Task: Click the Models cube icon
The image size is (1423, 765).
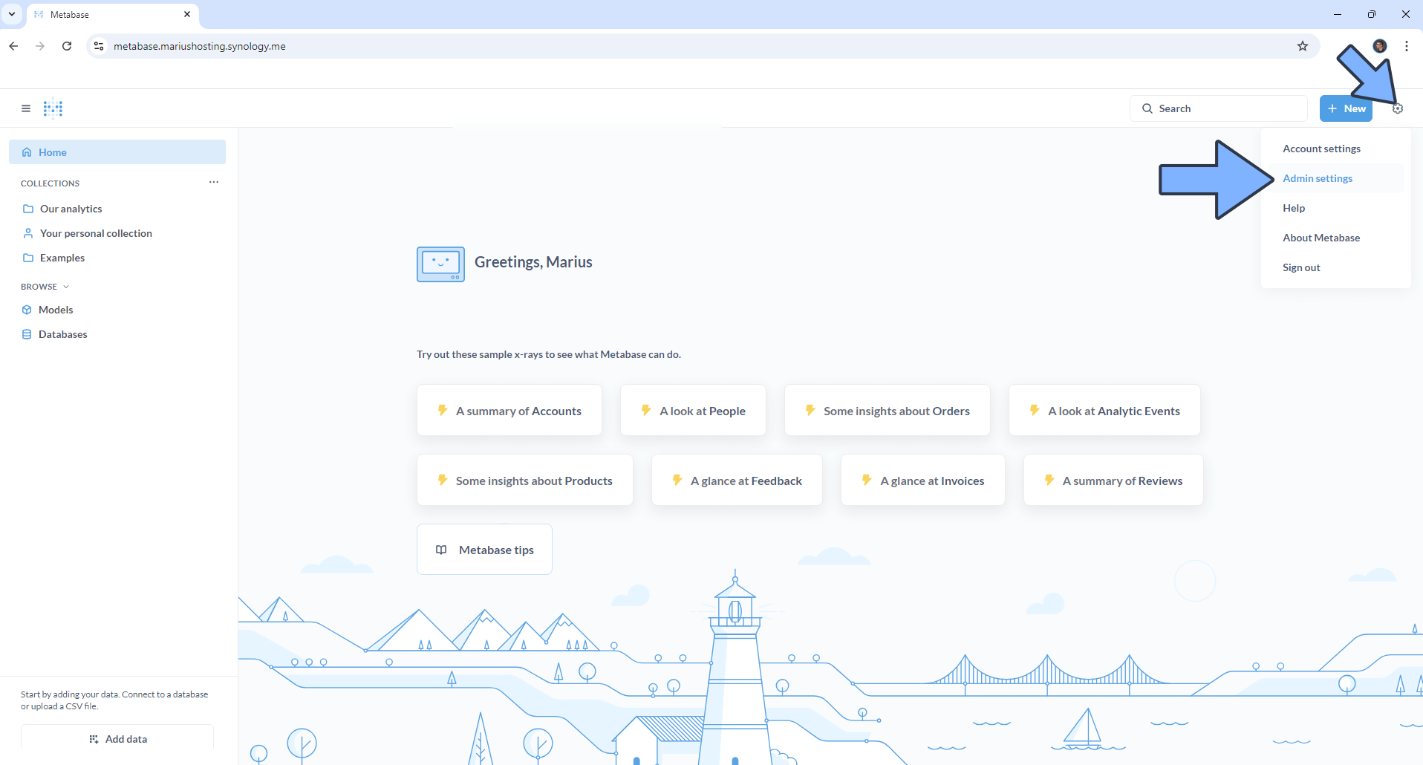Action: point(27,310)
